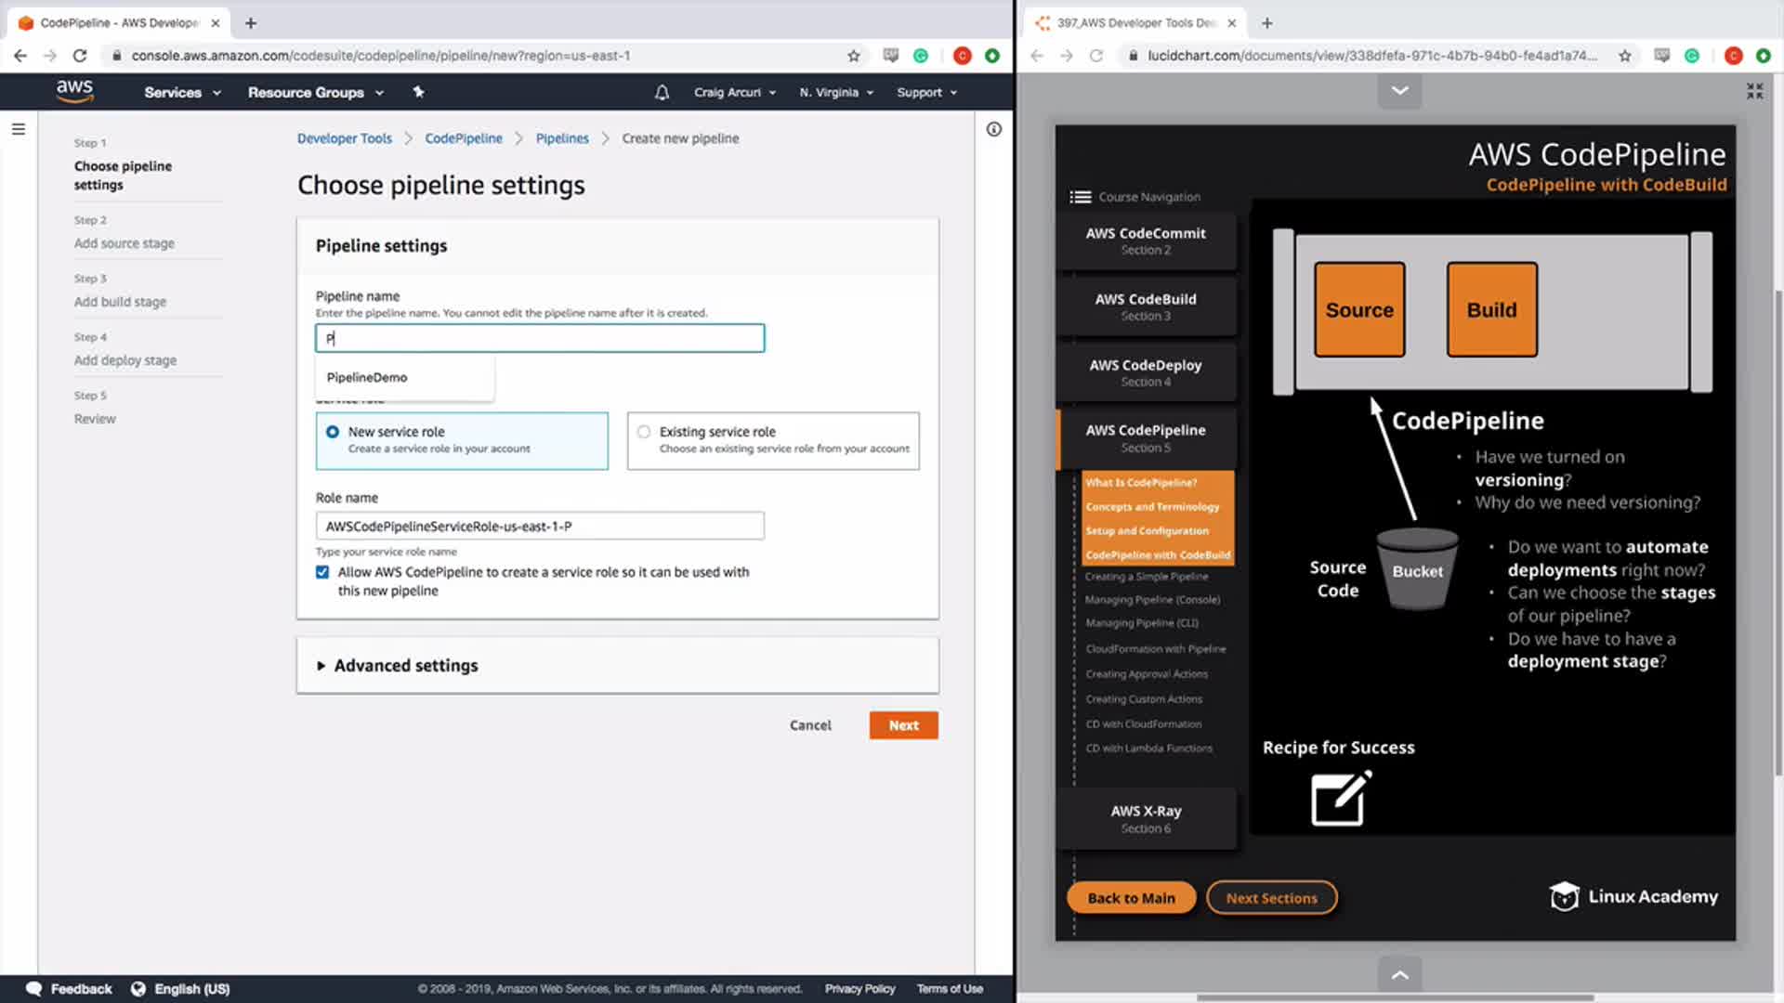1784x1003 pixels.
Task: Open the N. Virginia region dropdown
Action: 836,92
